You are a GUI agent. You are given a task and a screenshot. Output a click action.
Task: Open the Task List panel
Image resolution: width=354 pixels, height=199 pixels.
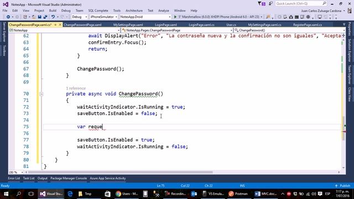(x=29, y=178)
